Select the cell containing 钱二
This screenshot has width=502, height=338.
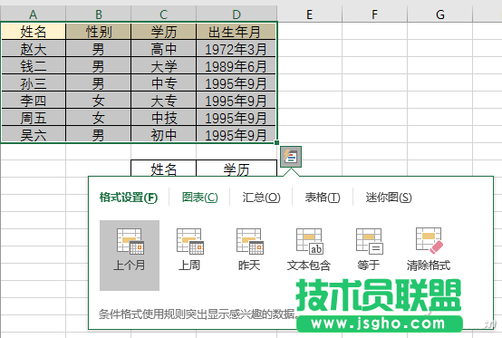pyautogui.click(x=34, y=66)
